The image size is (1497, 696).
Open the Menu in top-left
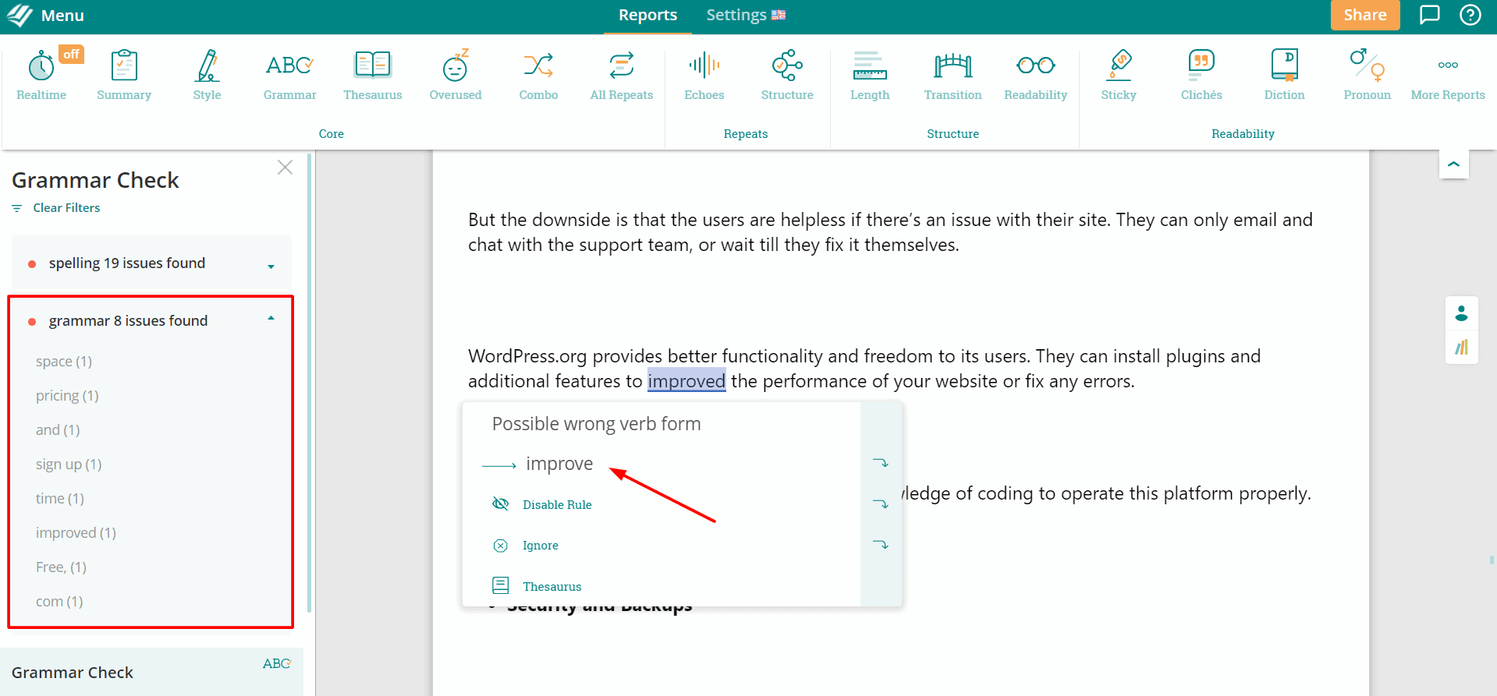pyautogui.click(x=45, y=16)
